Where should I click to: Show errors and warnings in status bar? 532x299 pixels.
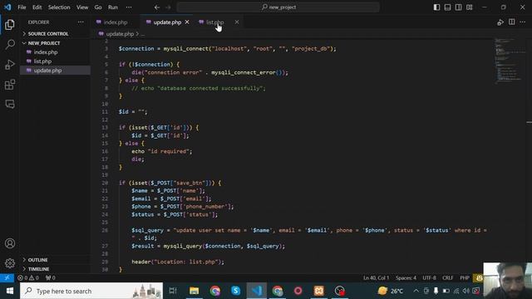[28, 278]
